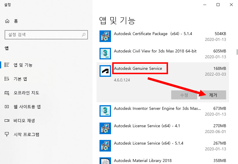Viewport: 238px width, 164px height.
Task: Click the 168MB size value
Action: point(219,68)
